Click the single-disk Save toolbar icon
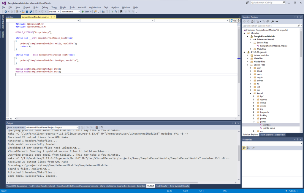 click(x=27, y=12)
